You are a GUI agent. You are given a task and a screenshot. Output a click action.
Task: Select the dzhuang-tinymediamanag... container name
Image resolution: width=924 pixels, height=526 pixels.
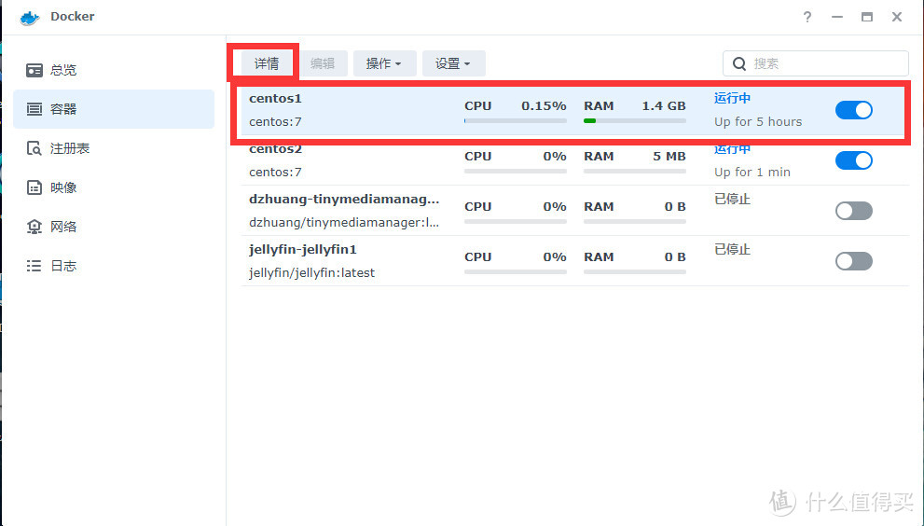tap(344, 200)
